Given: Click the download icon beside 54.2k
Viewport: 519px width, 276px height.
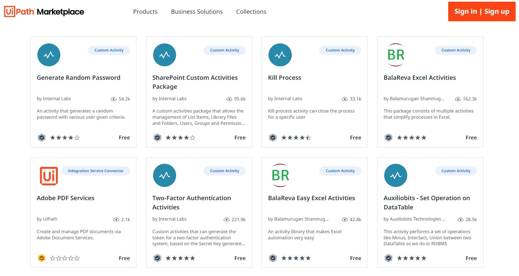Looking at the screenshot, I should [x=113, y=99].
